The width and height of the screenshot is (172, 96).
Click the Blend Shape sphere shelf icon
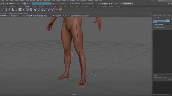[x=24, y=10]
